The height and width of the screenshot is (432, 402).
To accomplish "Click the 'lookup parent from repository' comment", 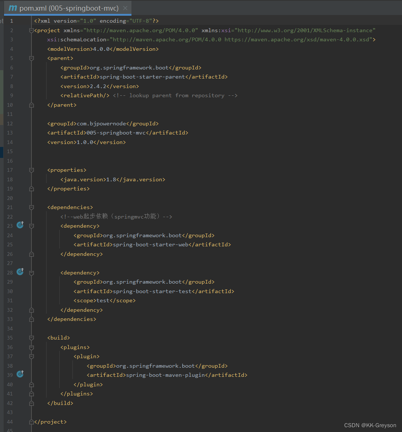I will point(175,96).
